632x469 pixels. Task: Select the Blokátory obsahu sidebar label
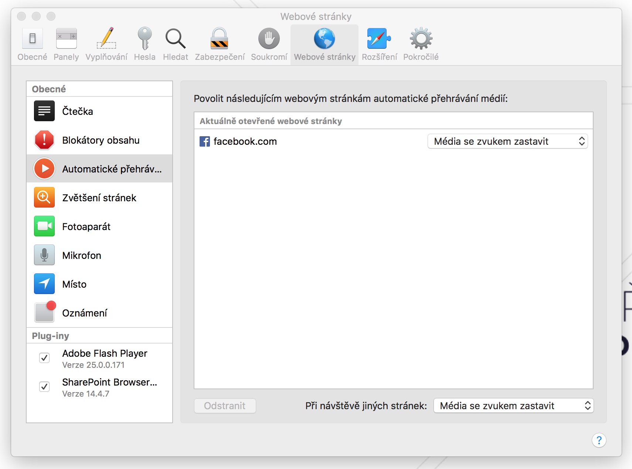(101, 140)
